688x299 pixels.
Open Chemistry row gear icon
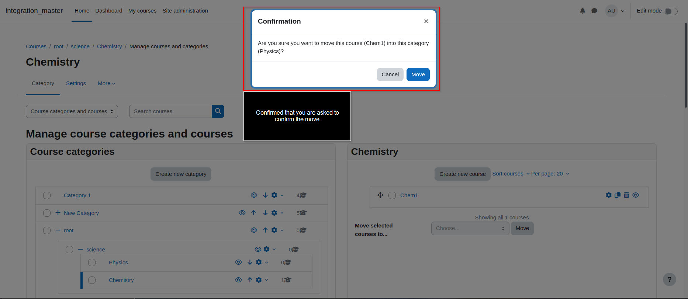pyautogui.click(x=259, y=280)
